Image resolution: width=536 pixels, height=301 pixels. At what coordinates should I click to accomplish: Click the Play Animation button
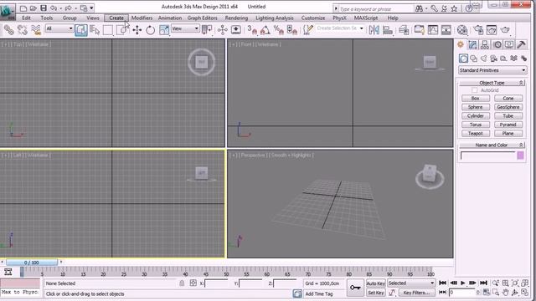click(x=463, y=283)
